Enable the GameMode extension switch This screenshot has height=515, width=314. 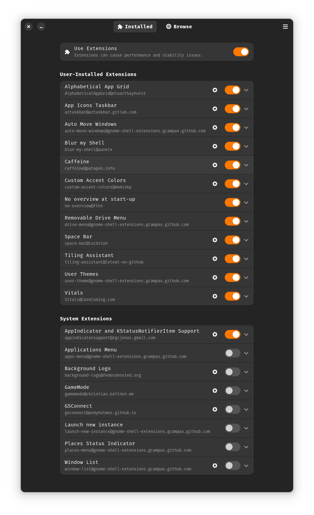tap(233, 391)
